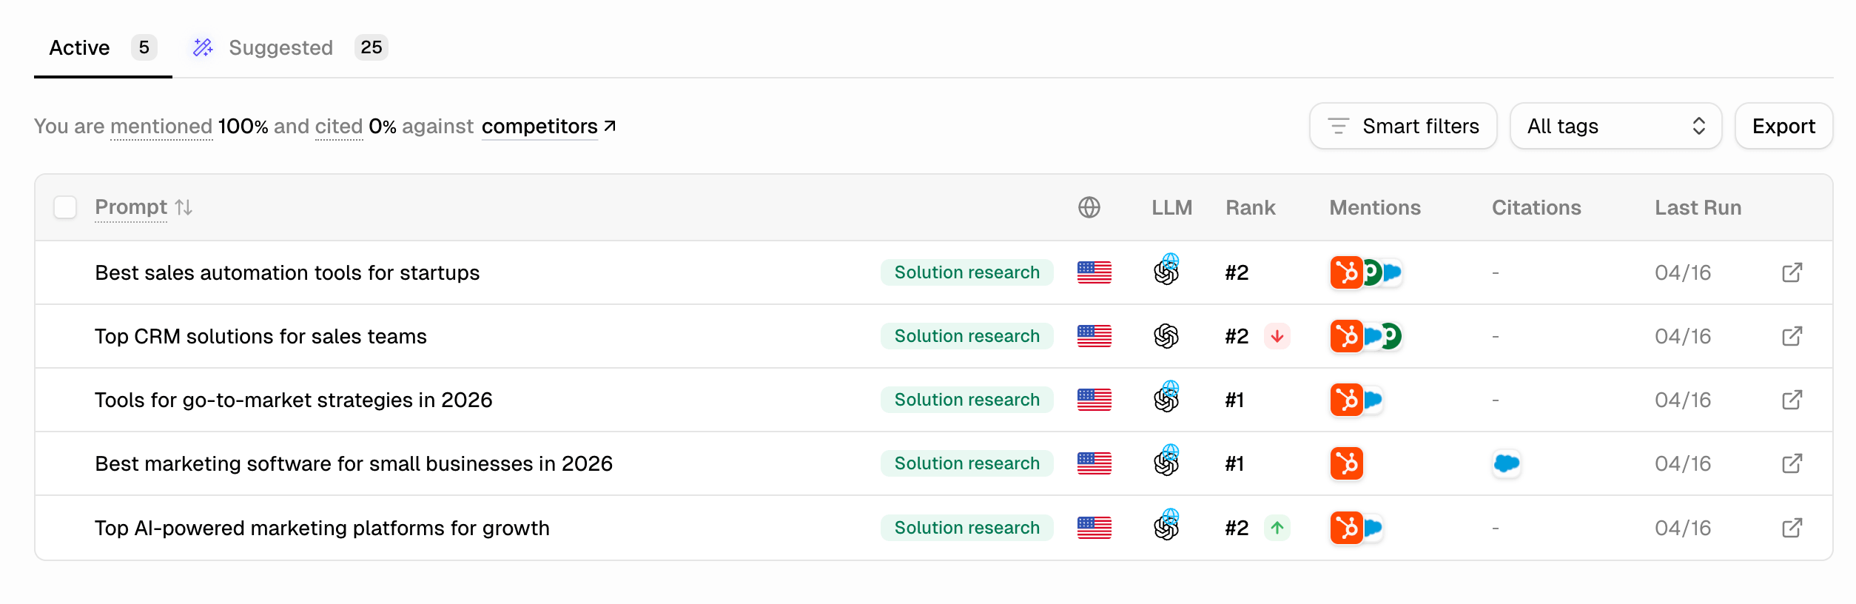Click the Citations column header
Viewport: 1856px width, 604px height.
(x=1536, y=207)
